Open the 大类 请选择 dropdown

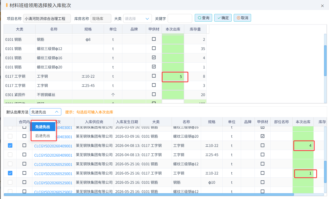137,19
